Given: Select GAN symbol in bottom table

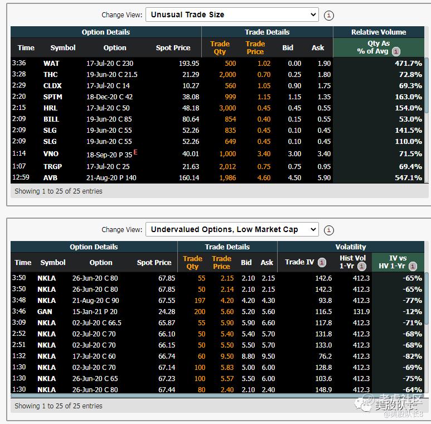Looking at the screenshot, I should pos(45,311).
